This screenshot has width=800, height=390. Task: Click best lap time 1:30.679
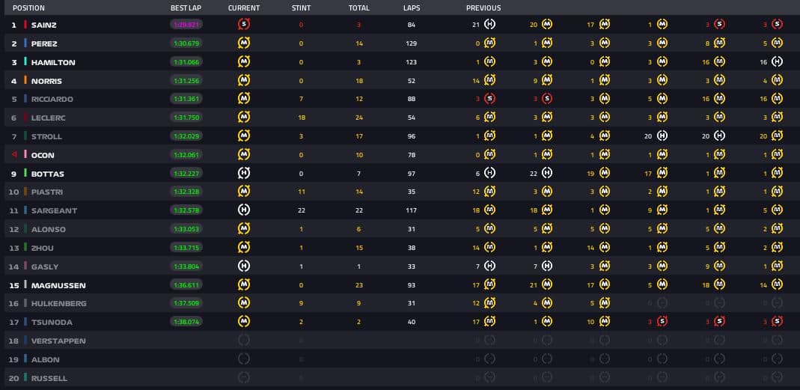(x=186, y=43)
